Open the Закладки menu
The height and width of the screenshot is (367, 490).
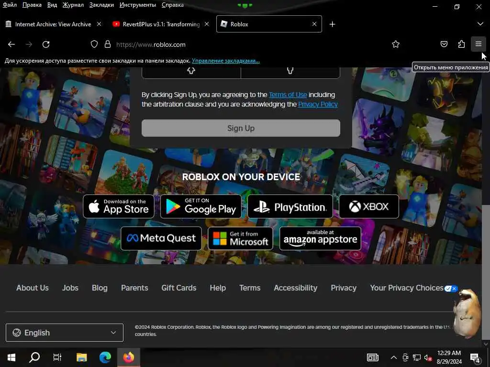(x=101, y=5)
